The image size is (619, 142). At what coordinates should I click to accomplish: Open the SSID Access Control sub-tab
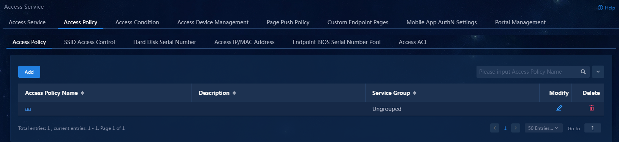90,42
